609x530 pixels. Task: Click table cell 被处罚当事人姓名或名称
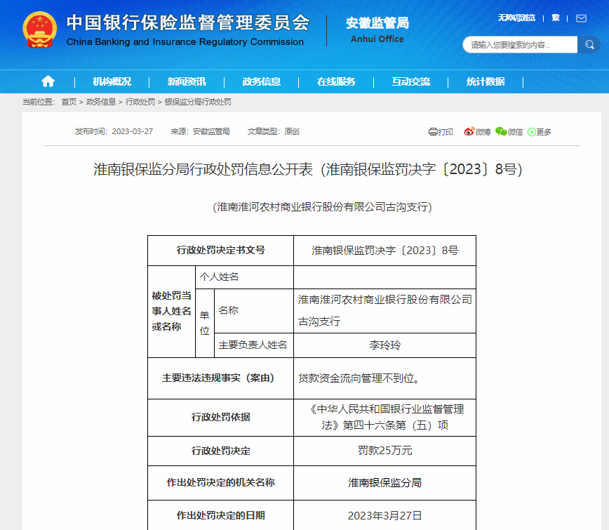[171, 312]
